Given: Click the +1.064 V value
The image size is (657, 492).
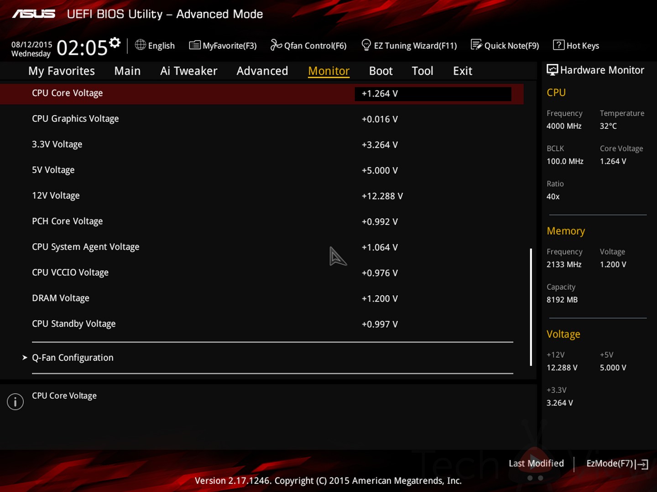Looking at the screenshot, I should pos(380,247).
